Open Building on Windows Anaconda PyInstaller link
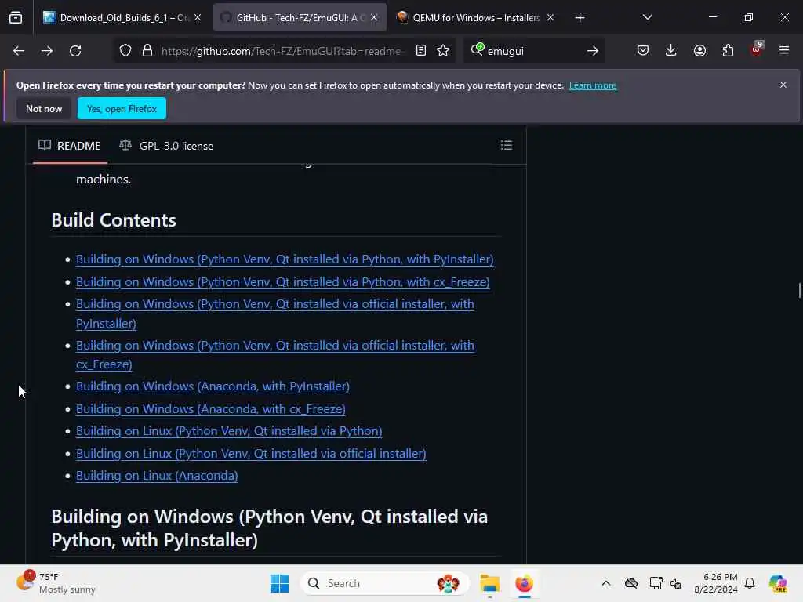This screenshot has height=602, width=803. coord(213,386)
